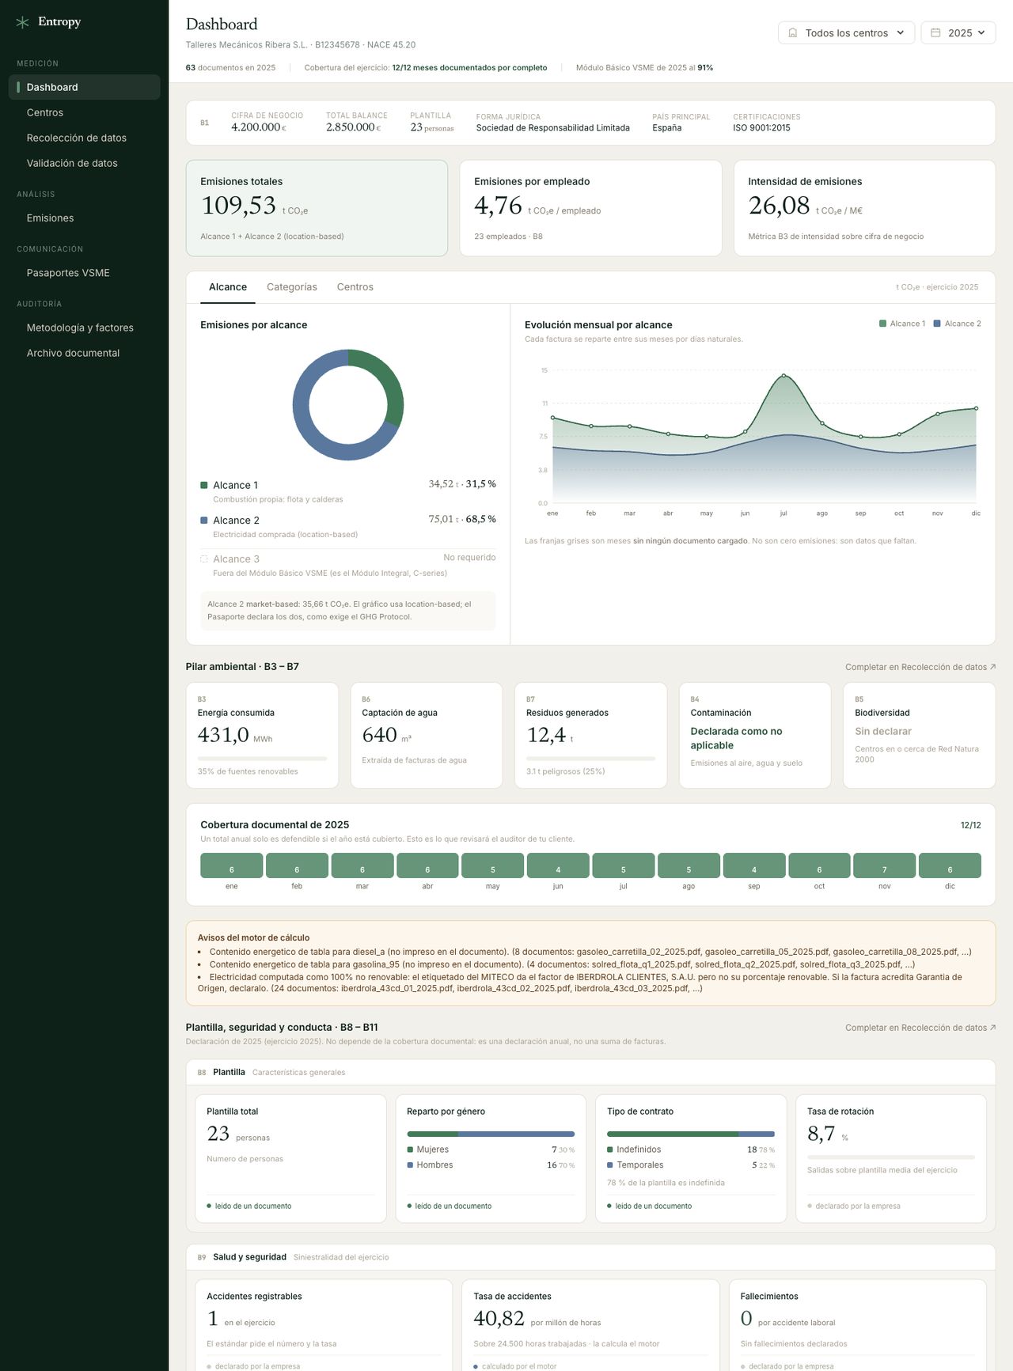The image size is (1013, 1371).
Task: Open the Captación de agua B6 card
Action: click(427, 735)
